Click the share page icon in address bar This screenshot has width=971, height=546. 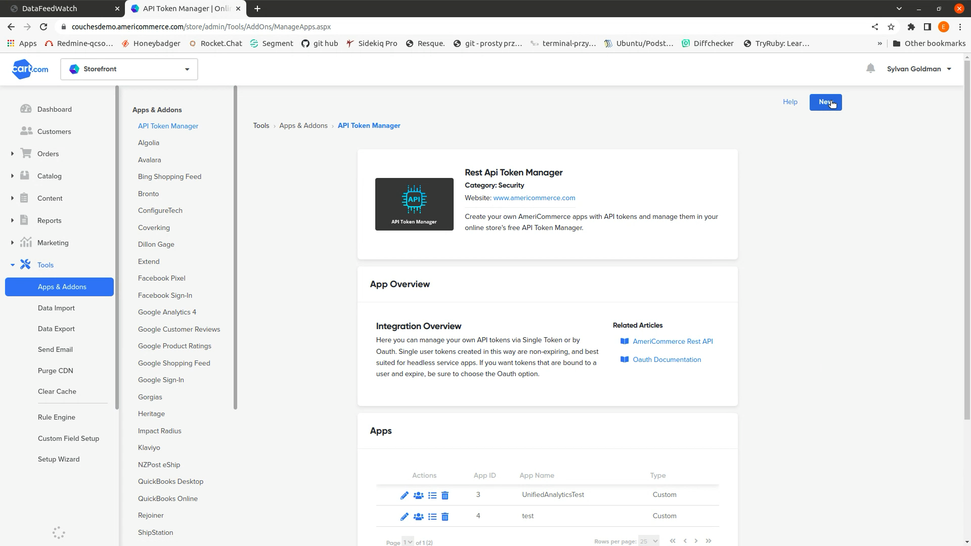click(875, 27)
